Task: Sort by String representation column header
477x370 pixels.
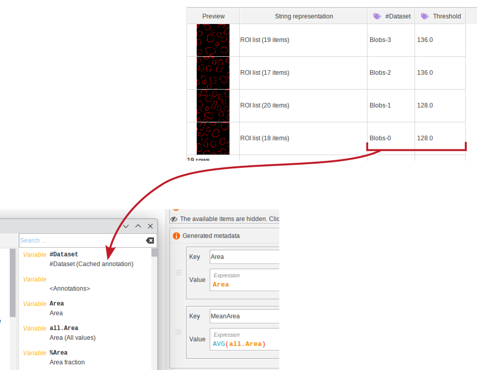Action: tap(304, 16)
